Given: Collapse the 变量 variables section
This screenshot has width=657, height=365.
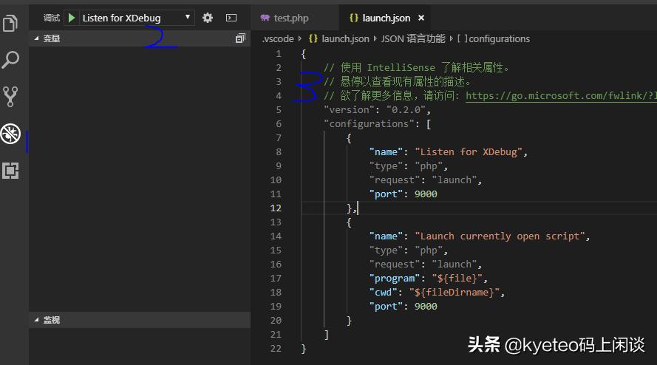Looking at the screenshot, I should click(140, 38).
